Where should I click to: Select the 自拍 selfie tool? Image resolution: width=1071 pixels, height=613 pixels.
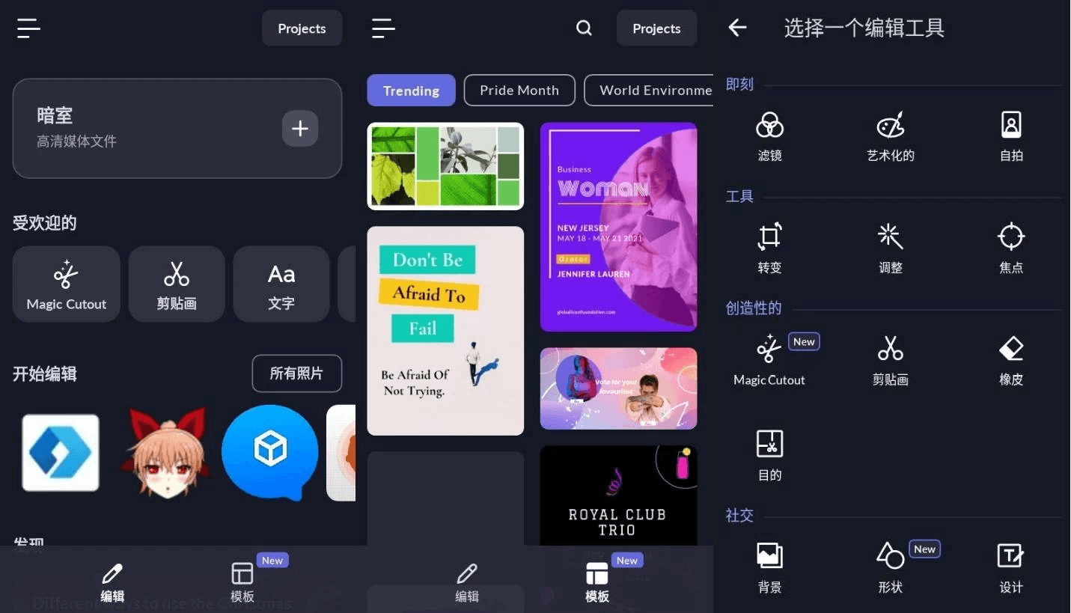[x=1011, y=135]
